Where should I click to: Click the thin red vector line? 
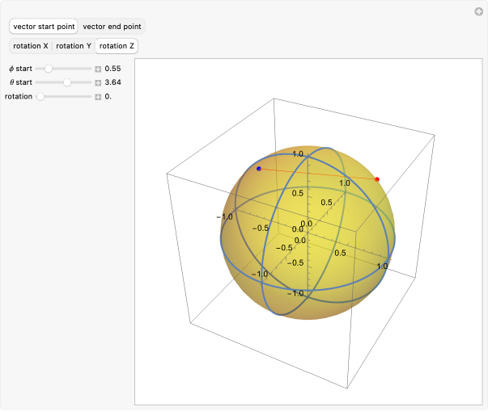(318, 174)
